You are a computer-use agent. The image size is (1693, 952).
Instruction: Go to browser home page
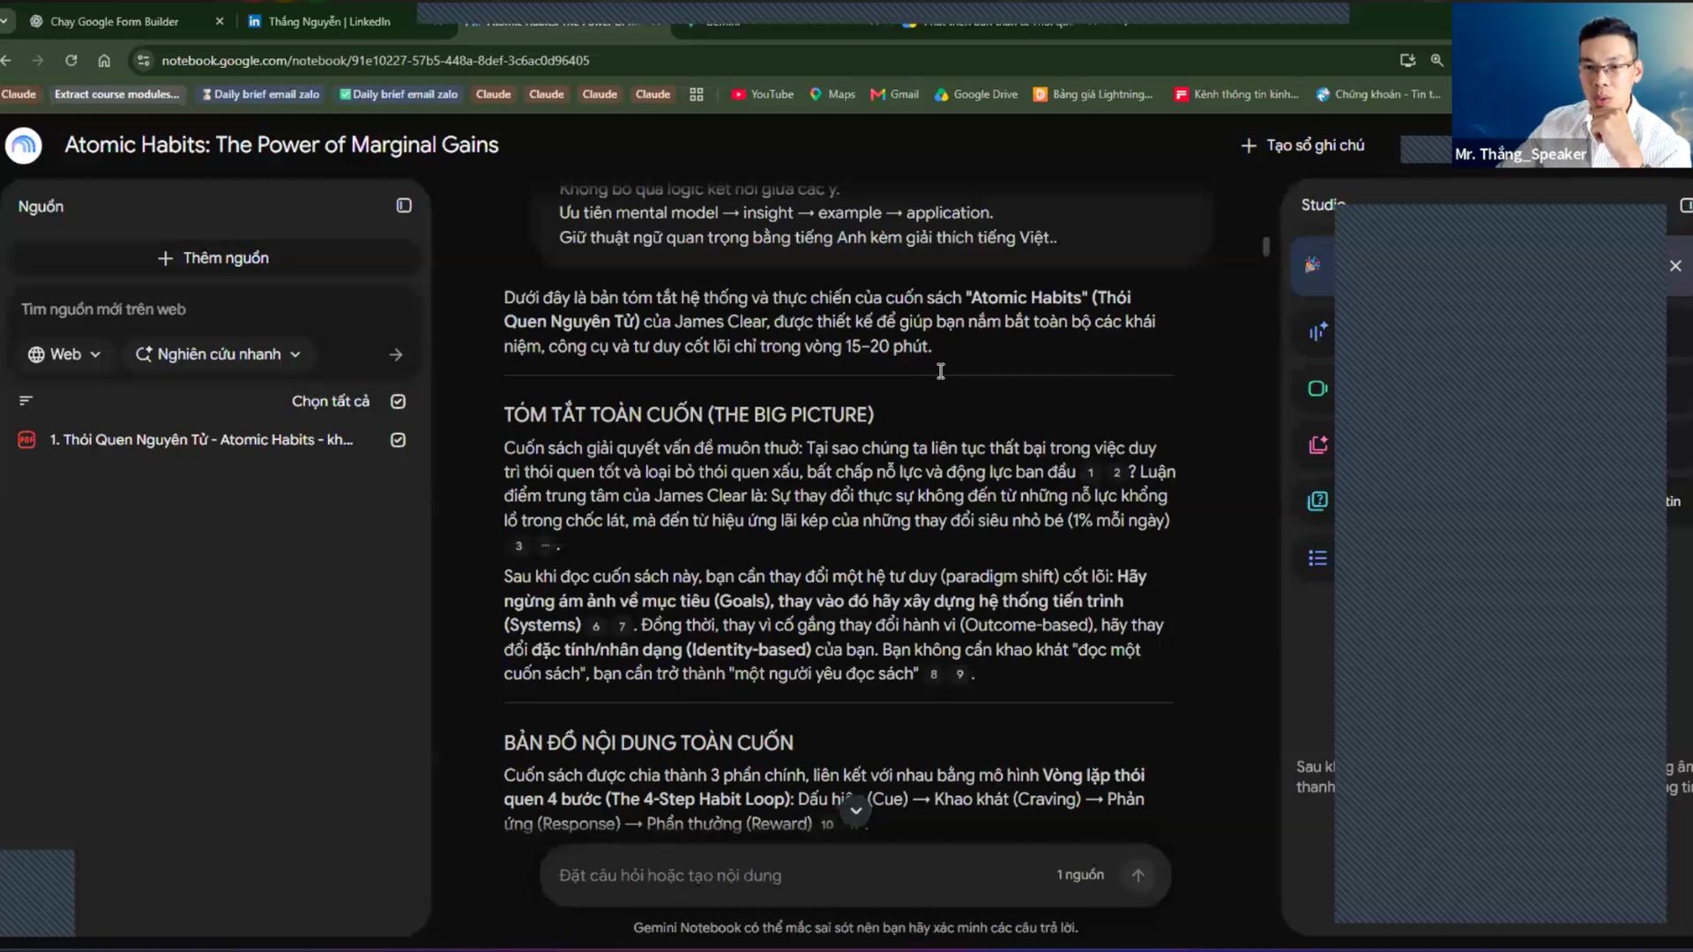[x=104, y=60]
